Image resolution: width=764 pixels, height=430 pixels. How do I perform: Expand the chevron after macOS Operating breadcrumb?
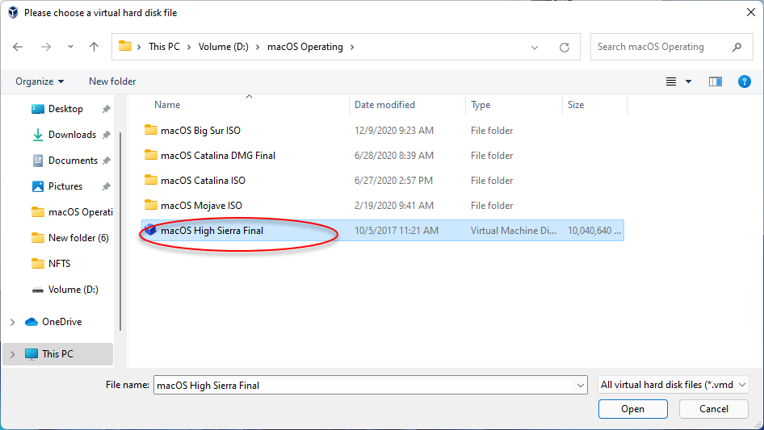(352, 48)
